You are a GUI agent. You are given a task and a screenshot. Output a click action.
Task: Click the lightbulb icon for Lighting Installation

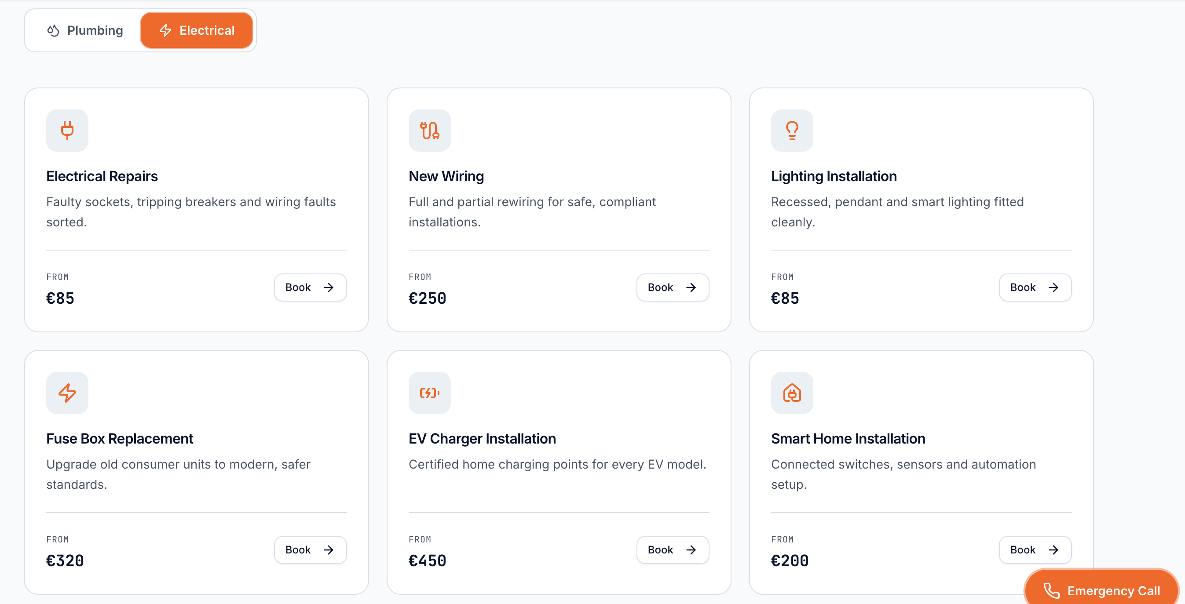792,130
